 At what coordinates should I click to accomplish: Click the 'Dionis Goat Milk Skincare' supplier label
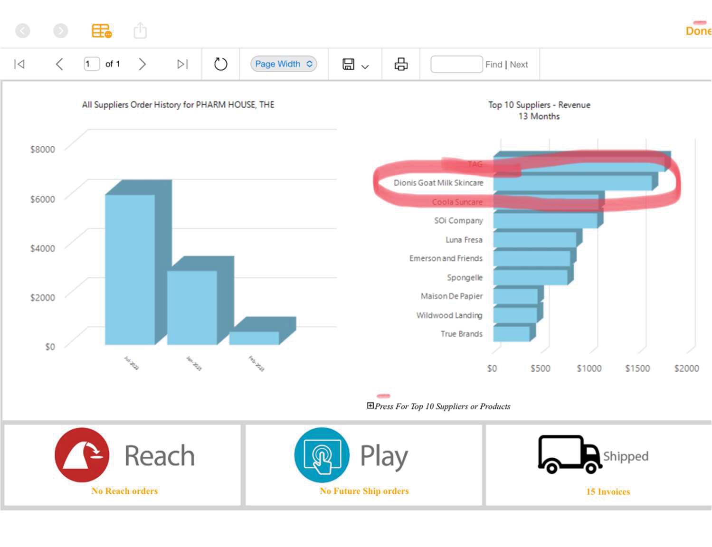(x=438, y=183)
